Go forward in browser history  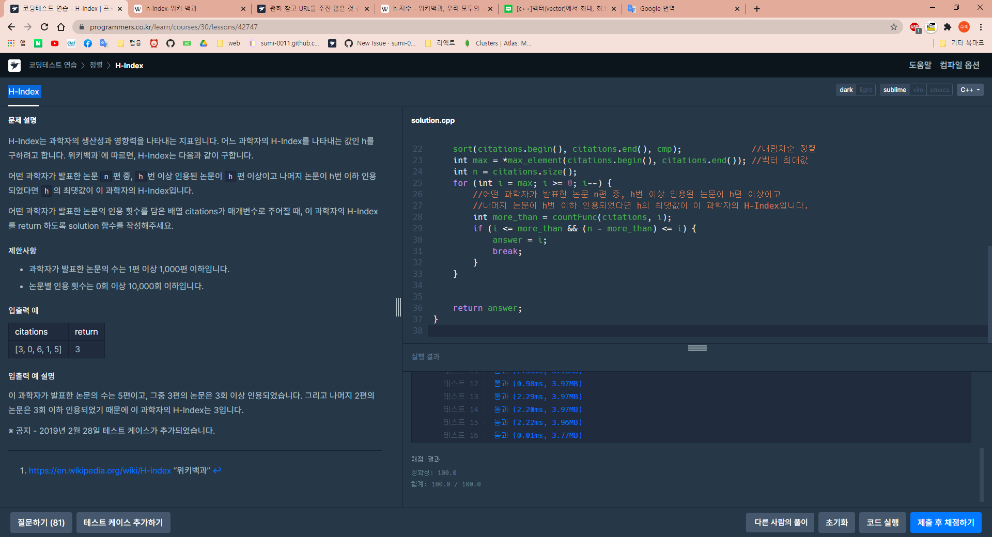28,27
